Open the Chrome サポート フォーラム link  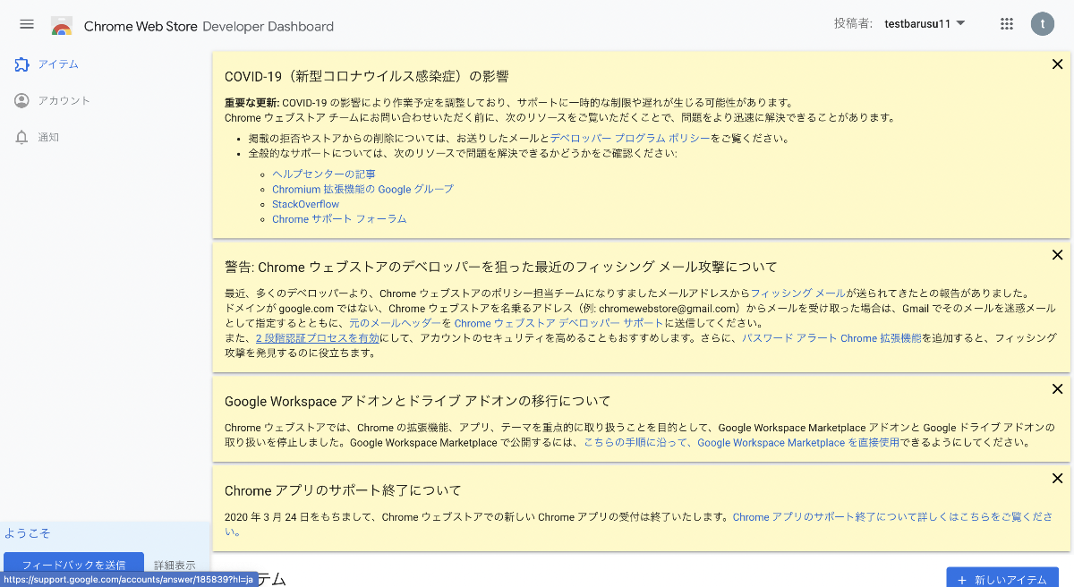tap(339, 219)
